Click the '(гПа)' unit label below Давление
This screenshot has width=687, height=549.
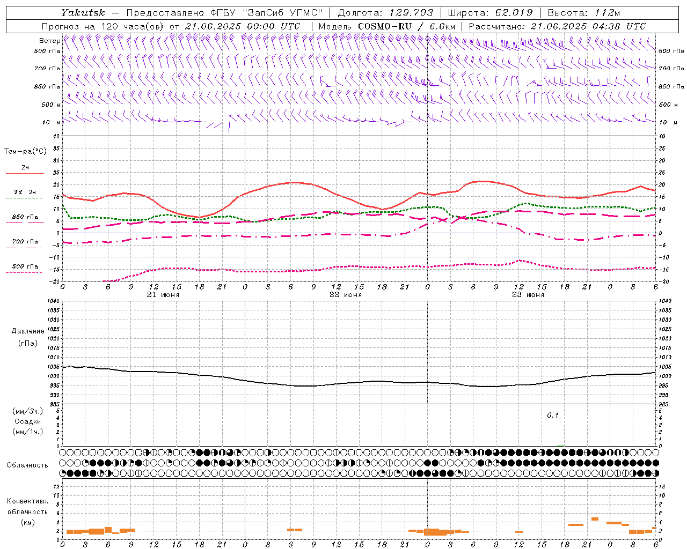pyautogui.click(x=28, y=343)
